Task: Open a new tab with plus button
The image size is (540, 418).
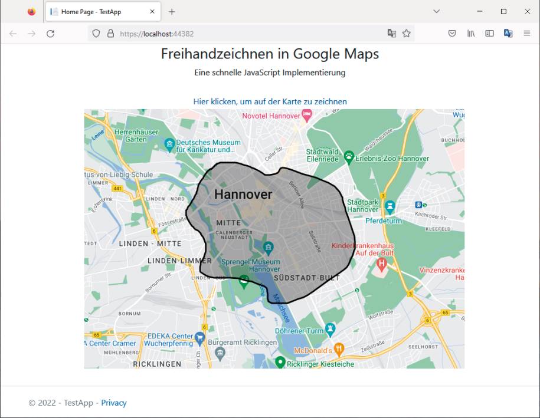Action: point(172,12)
